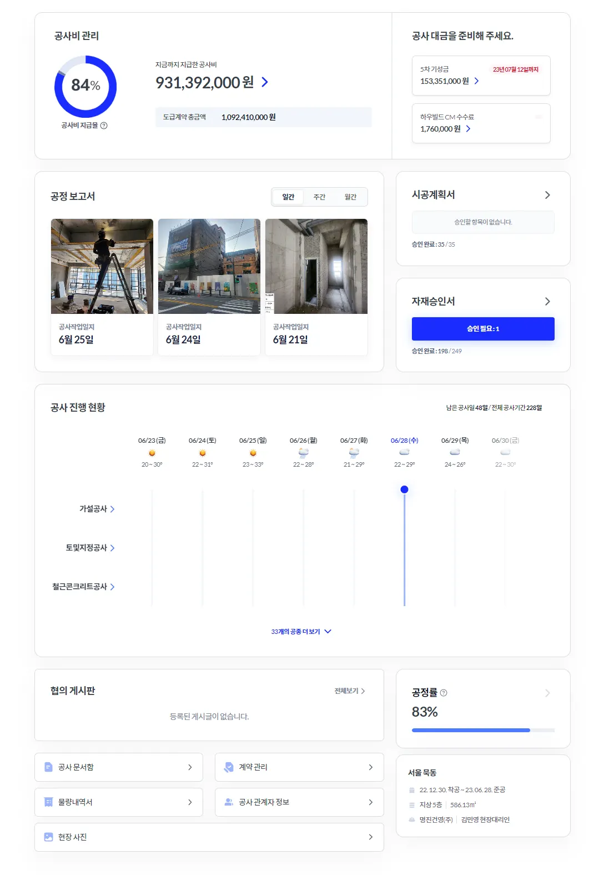604x875 pixels.
Task: Switch report view to 일간 tab
Action: [288, 197]
